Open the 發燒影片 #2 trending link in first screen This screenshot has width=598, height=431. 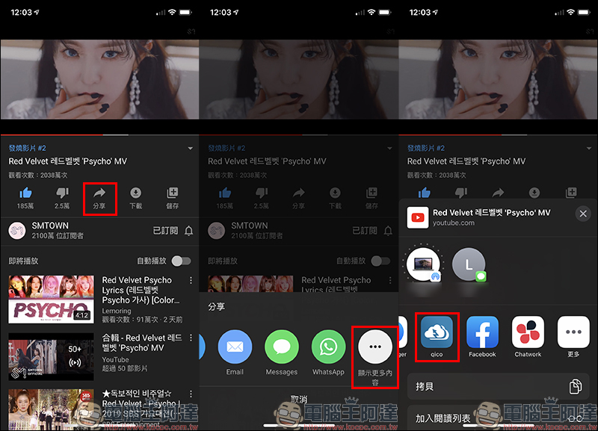click(28, 148)
